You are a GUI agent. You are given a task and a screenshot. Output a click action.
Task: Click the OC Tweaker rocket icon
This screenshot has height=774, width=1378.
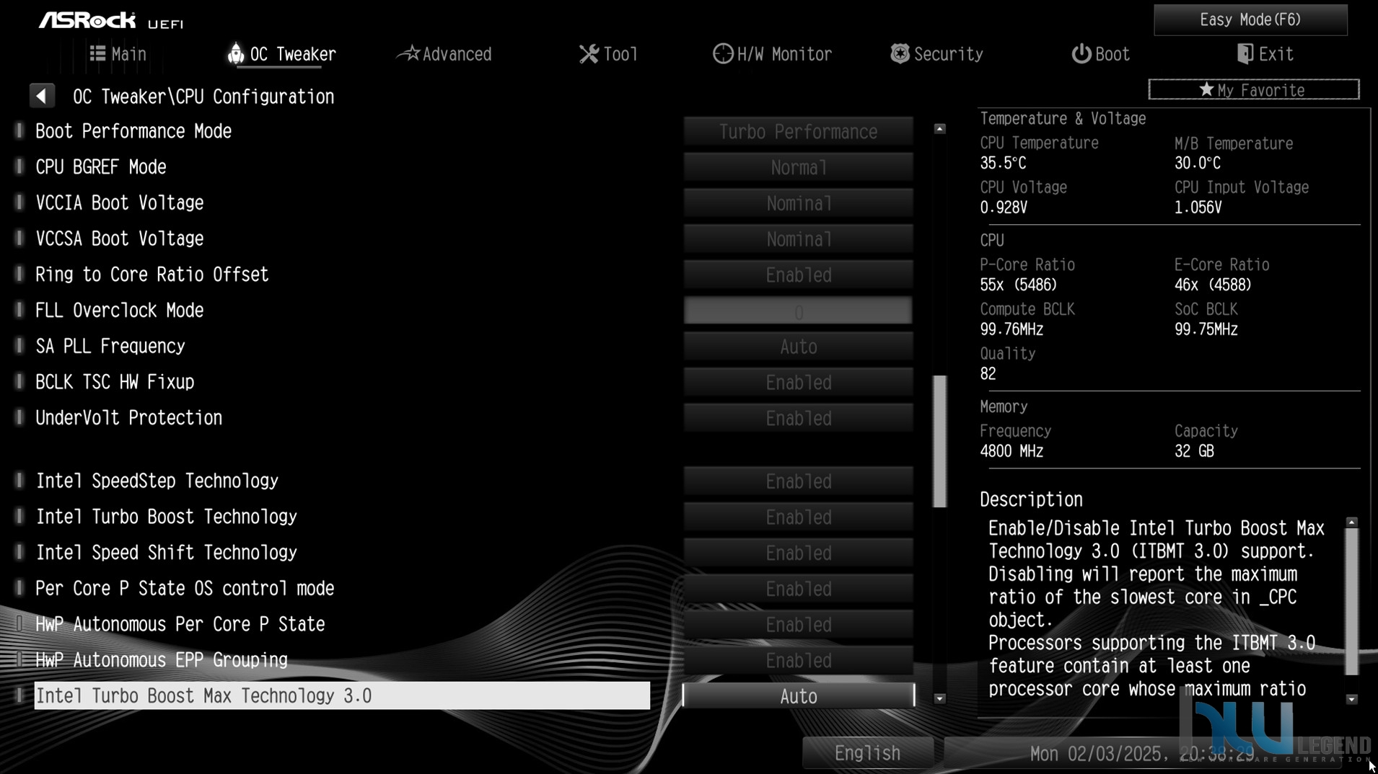[x=235, y=53]
